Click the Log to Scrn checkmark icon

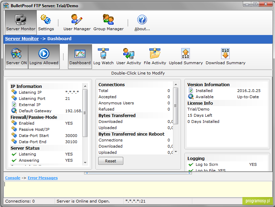click(x=191, y=164)
